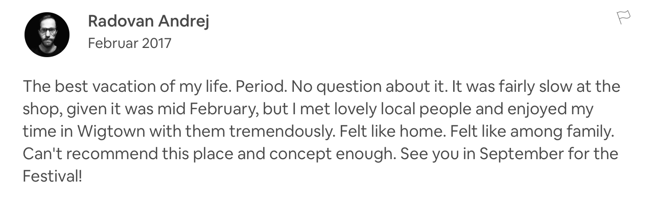
Task: Open Radovan Andrej's profile photo
Action: pos(47,35)
